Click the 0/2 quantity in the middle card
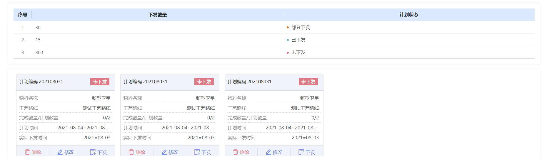Screen dimensions: 544x159 point(211,118)
